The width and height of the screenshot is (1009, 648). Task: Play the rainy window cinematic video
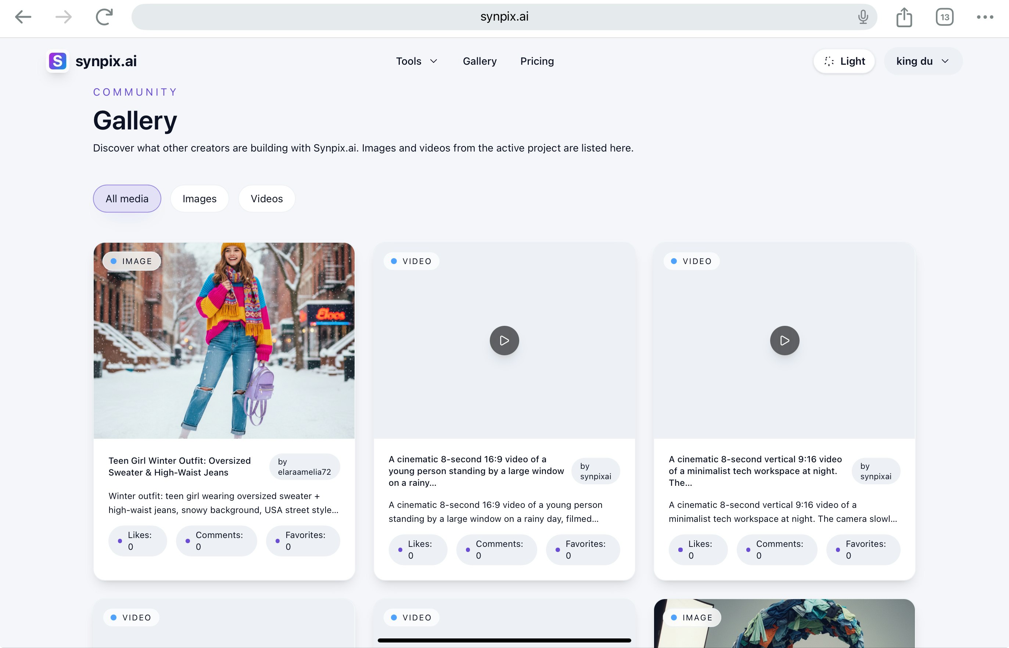pyautogui.click(x=504, y=340)
